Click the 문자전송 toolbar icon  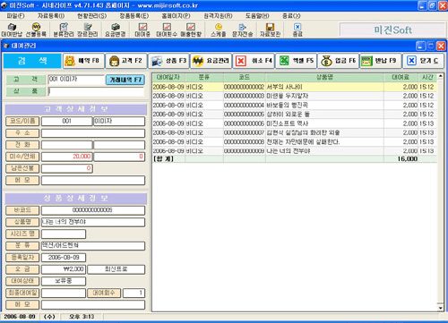pyautogui.click(x=243, y=30)
